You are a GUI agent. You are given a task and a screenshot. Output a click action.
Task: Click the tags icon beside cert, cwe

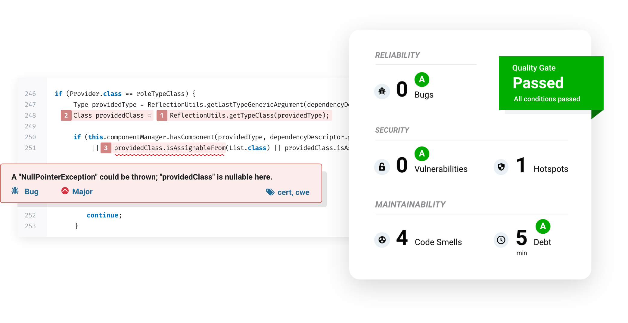click(x=270, y=192)
